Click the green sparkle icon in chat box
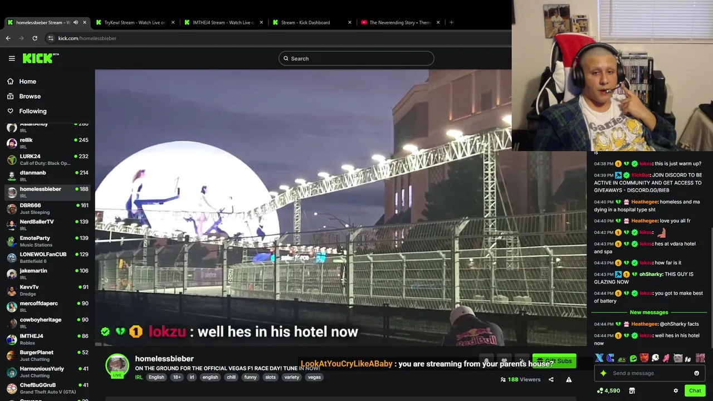Screen dimensions: 713x401 603,373
